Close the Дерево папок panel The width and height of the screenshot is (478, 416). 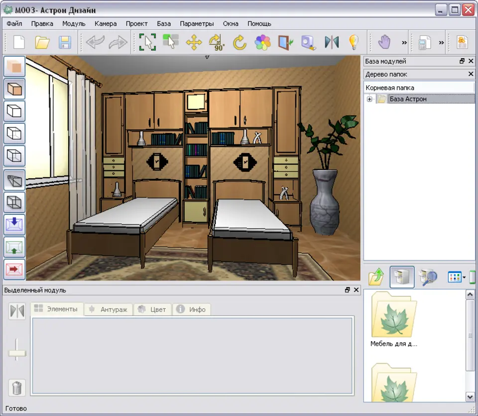tap(471, 74)
